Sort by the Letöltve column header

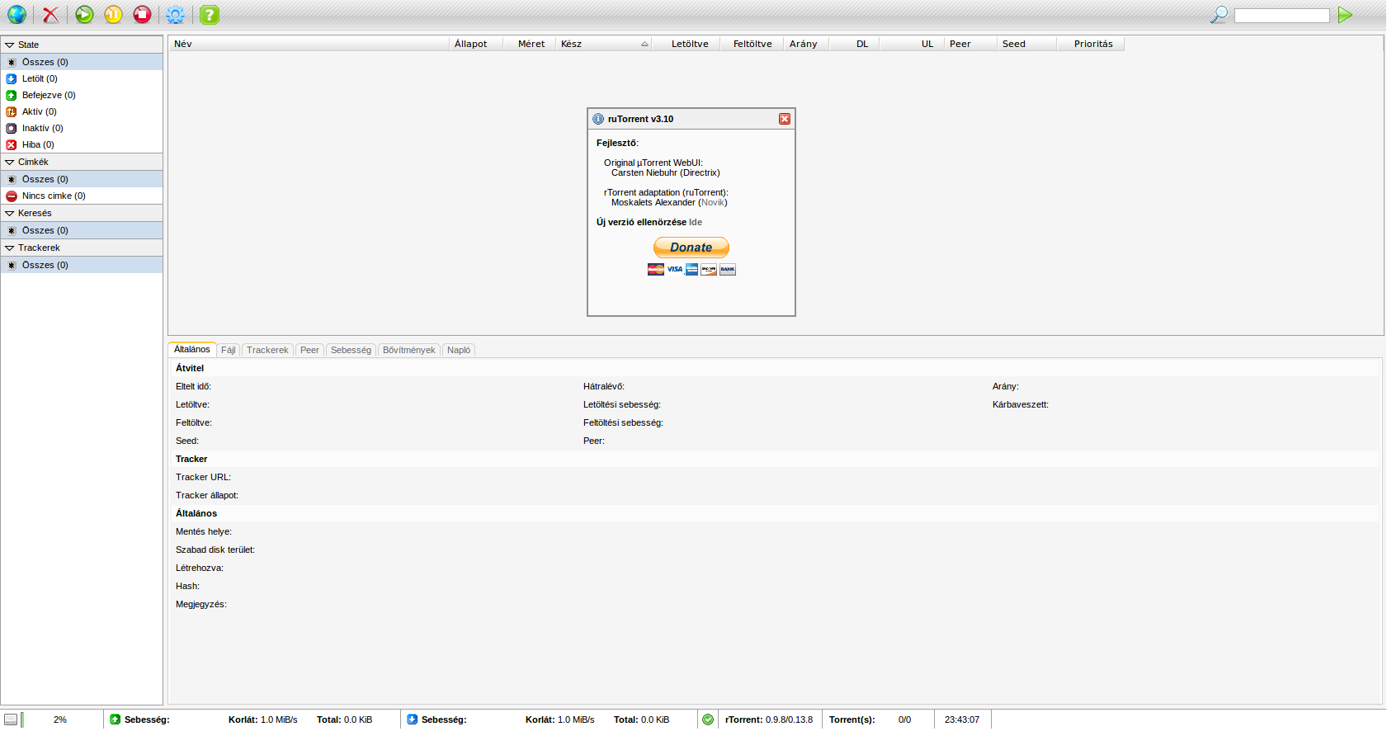pyautogui.click(x=686, y=44)
